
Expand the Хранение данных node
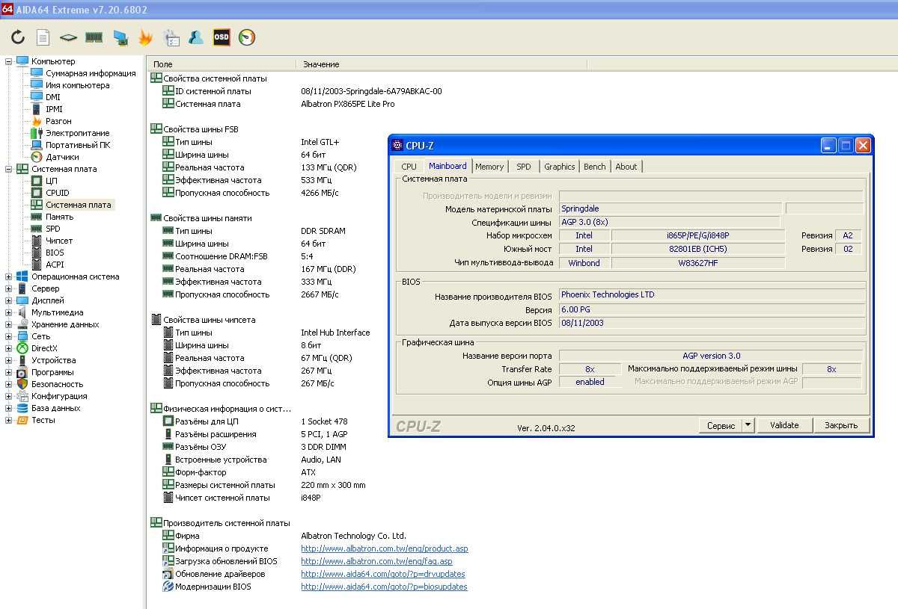coord(9,324)
